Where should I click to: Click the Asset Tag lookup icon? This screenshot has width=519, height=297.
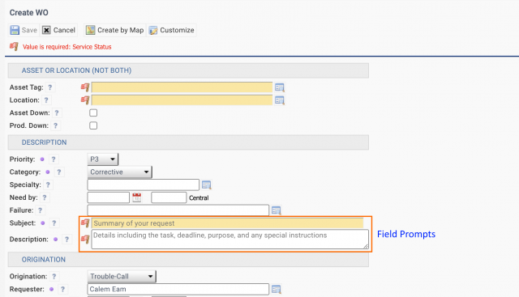click(x=279, y=87)
